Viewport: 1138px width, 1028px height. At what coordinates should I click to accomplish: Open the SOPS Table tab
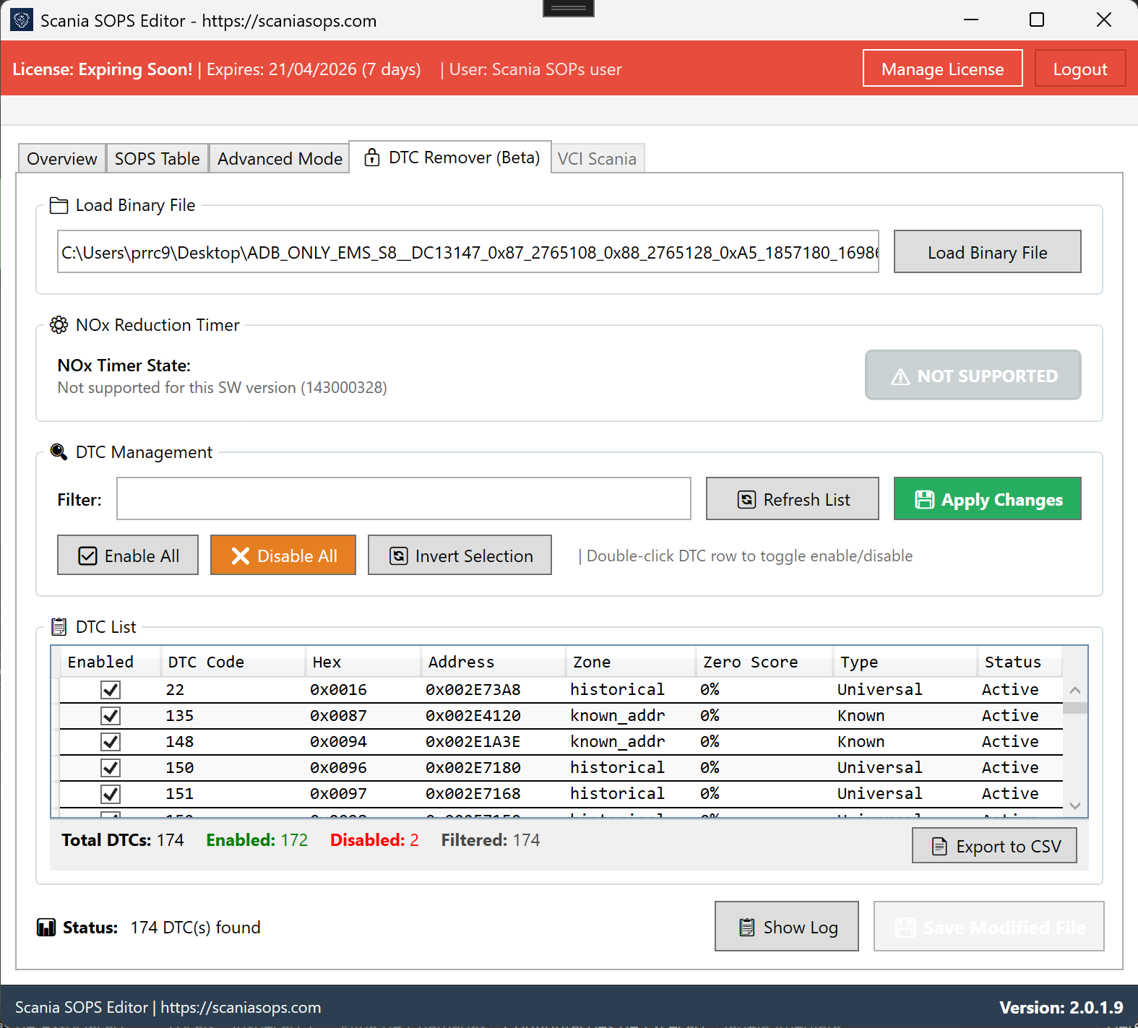(x=158, y=159)
